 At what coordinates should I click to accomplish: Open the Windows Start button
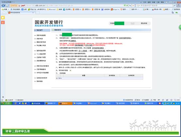[x=6, y=103]
